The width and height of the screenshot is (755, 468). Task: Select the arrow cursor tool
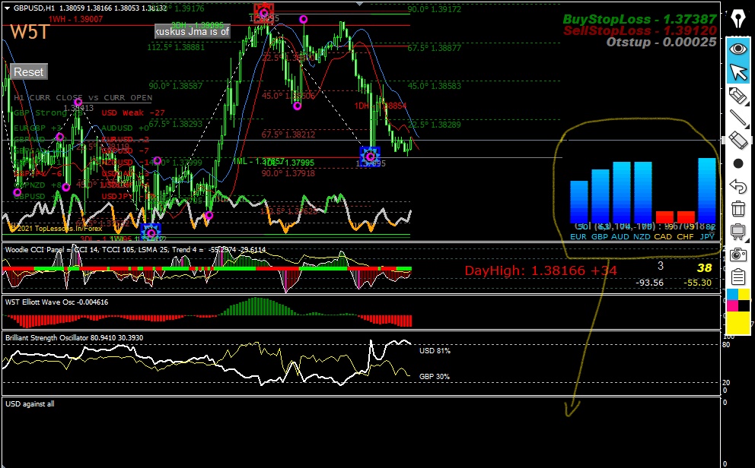tap(737, 72)
